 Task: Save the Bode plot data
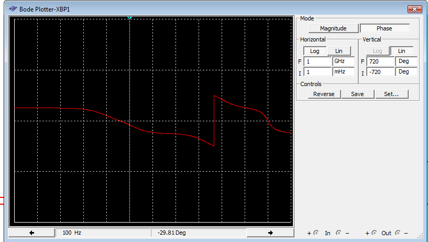pos(358,94)
